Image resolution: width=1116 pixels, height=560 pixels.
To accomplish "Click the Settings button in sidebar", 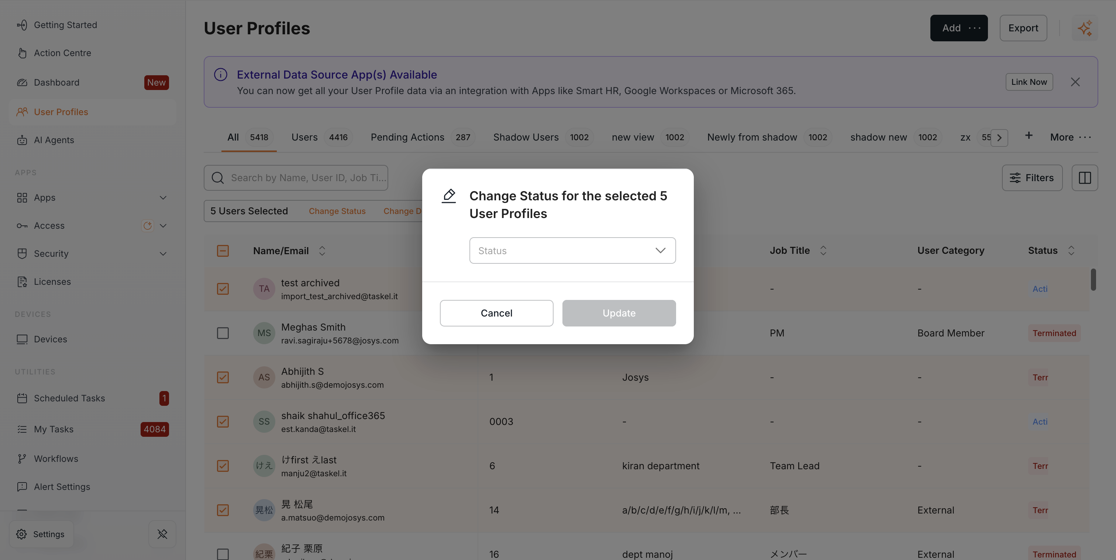I will tap(41, 534).
